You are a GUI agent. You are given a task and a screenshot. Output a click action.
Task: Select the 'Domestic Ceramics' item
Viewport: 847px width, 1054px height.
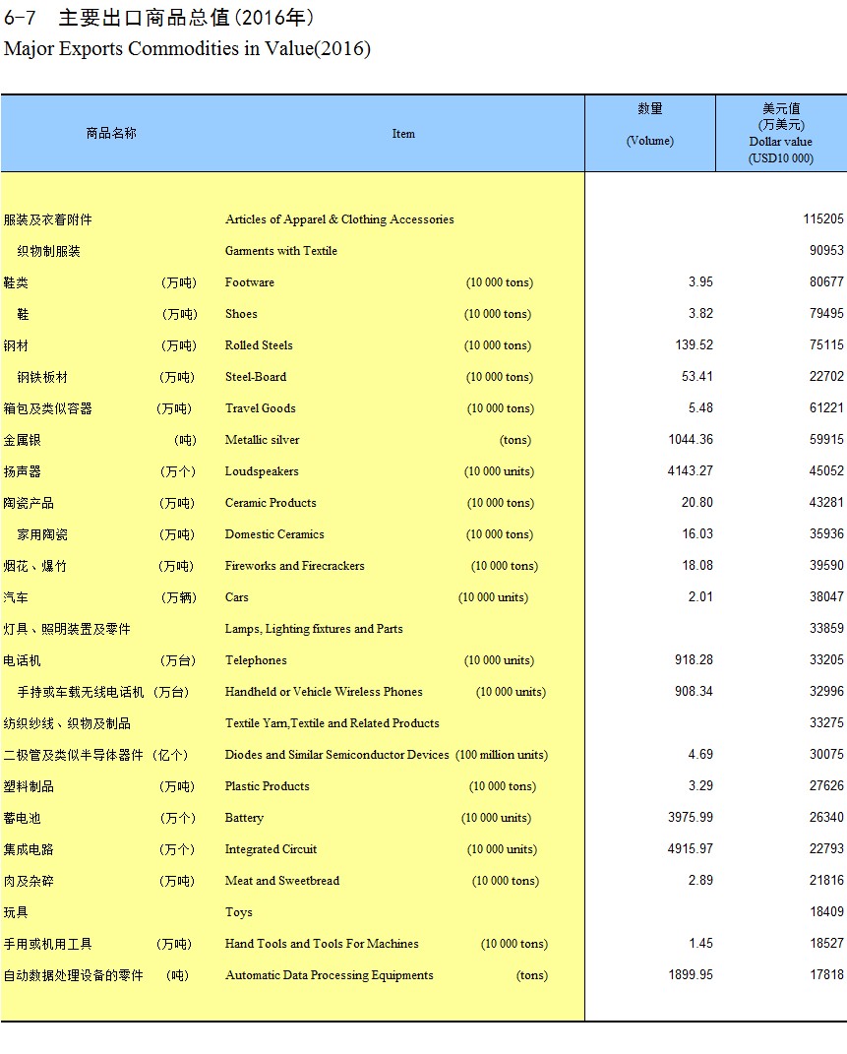pos(274,534)
